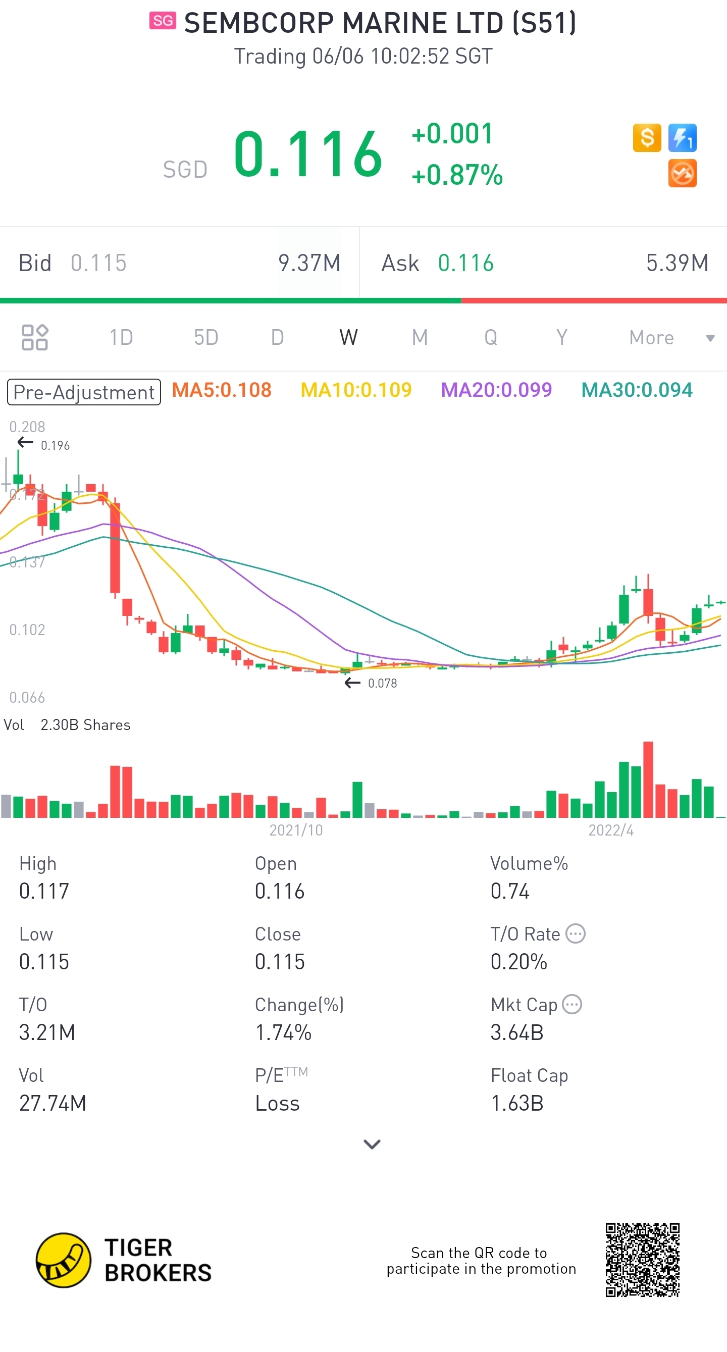Viewport: 727px width, 1352px height.
Task: Tap the bid volume 9.37M
Action: coord(309,263)
